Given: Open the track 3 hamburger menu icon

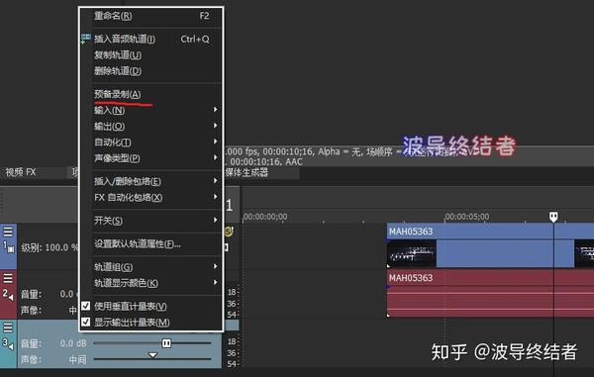Looking at the screenshot, I should (8, 328).
